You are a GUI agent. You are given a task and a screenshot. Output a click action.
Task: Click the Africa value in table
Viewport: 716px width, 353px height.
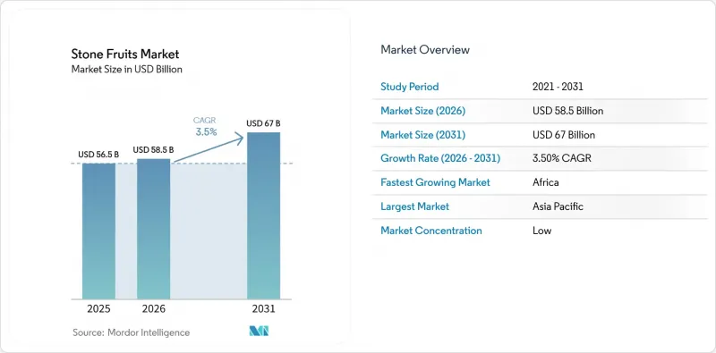tap(546, 182)
